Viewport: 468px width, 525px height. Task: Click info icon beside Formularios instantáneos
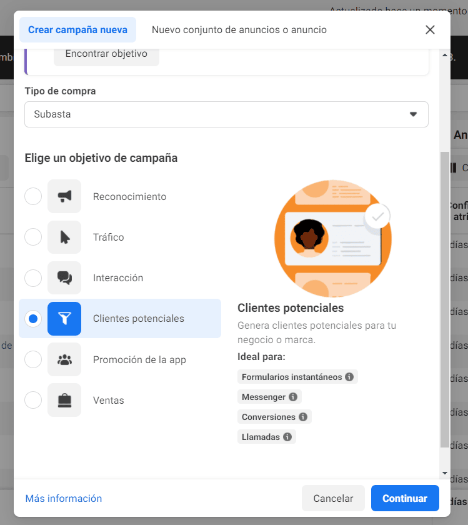tap(349, 377)
